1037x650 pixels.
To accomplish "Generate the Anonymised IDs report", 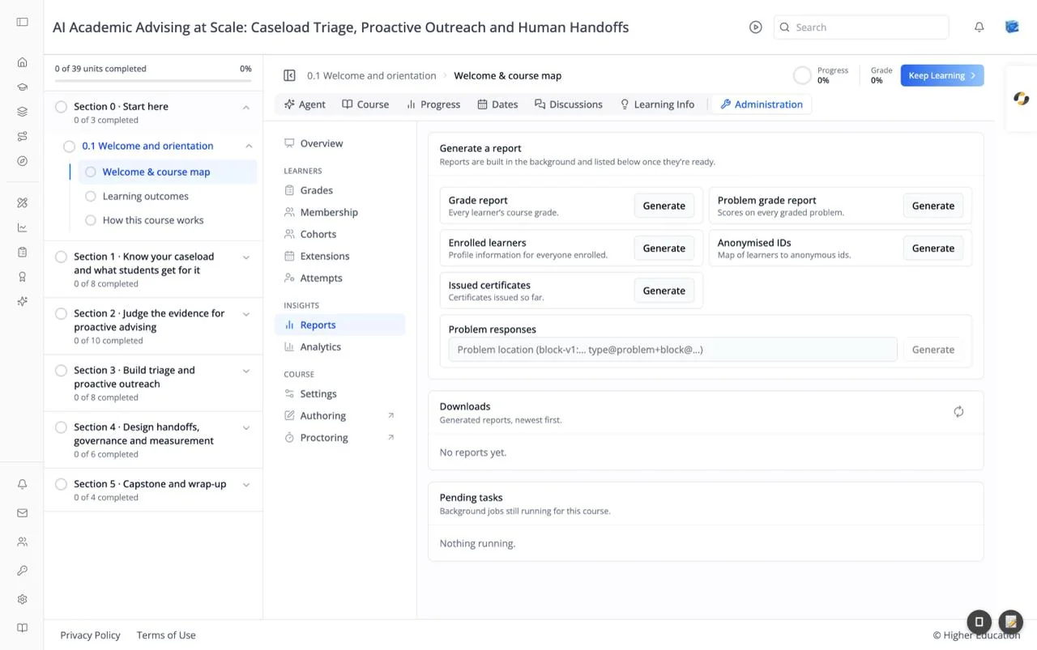I will pos(933,249).
